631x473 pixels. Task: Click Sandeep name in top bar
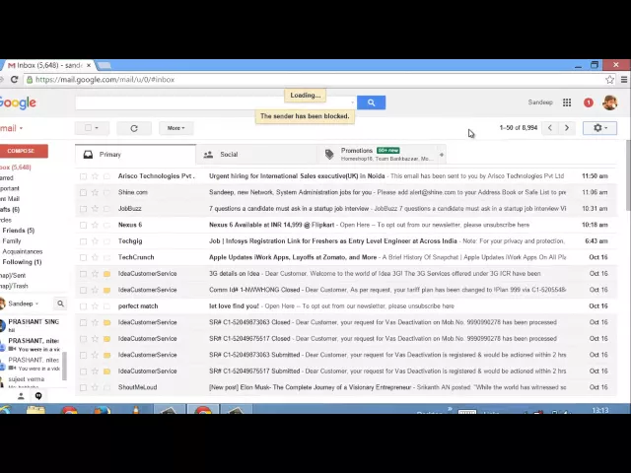(x=540, y=102)
